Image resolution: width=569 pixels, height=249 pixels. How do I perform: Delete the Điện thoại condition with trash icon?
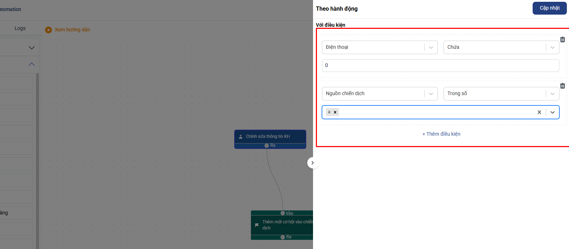pyautogui.click(x=562, y=40)
